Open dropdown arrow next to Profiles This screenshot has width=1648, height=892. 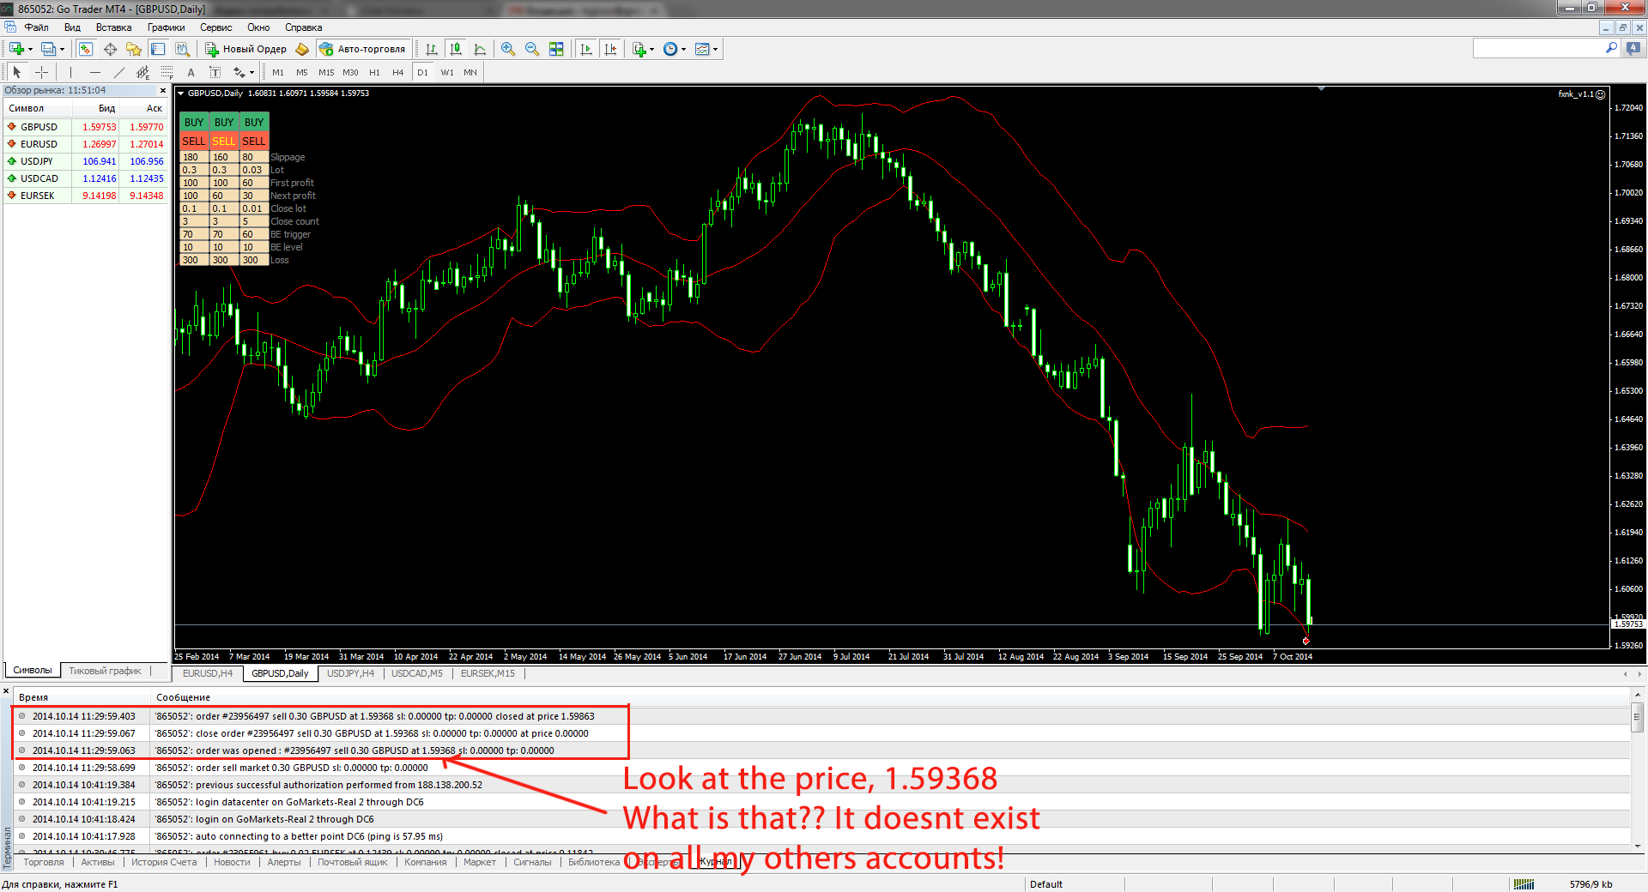pos(63,49)
